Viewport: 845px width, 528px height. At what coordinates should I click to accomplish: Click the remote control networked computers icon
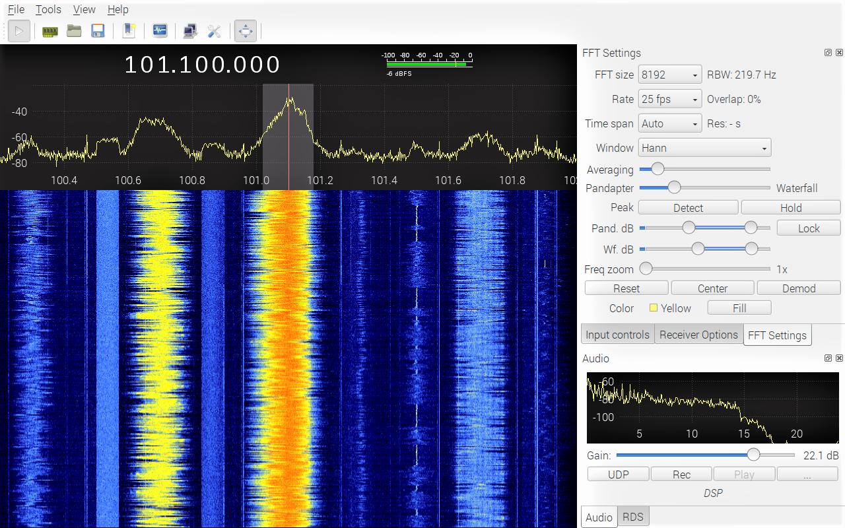point(190,31)
